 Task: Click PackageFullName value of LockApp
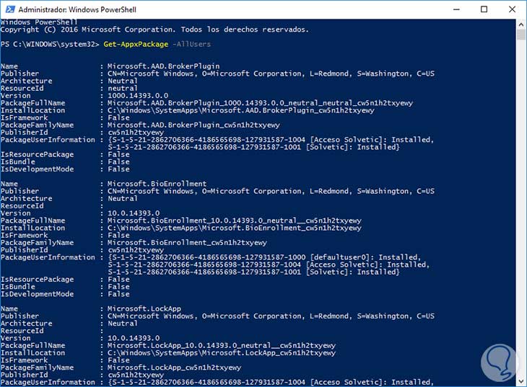pos(222,346)
